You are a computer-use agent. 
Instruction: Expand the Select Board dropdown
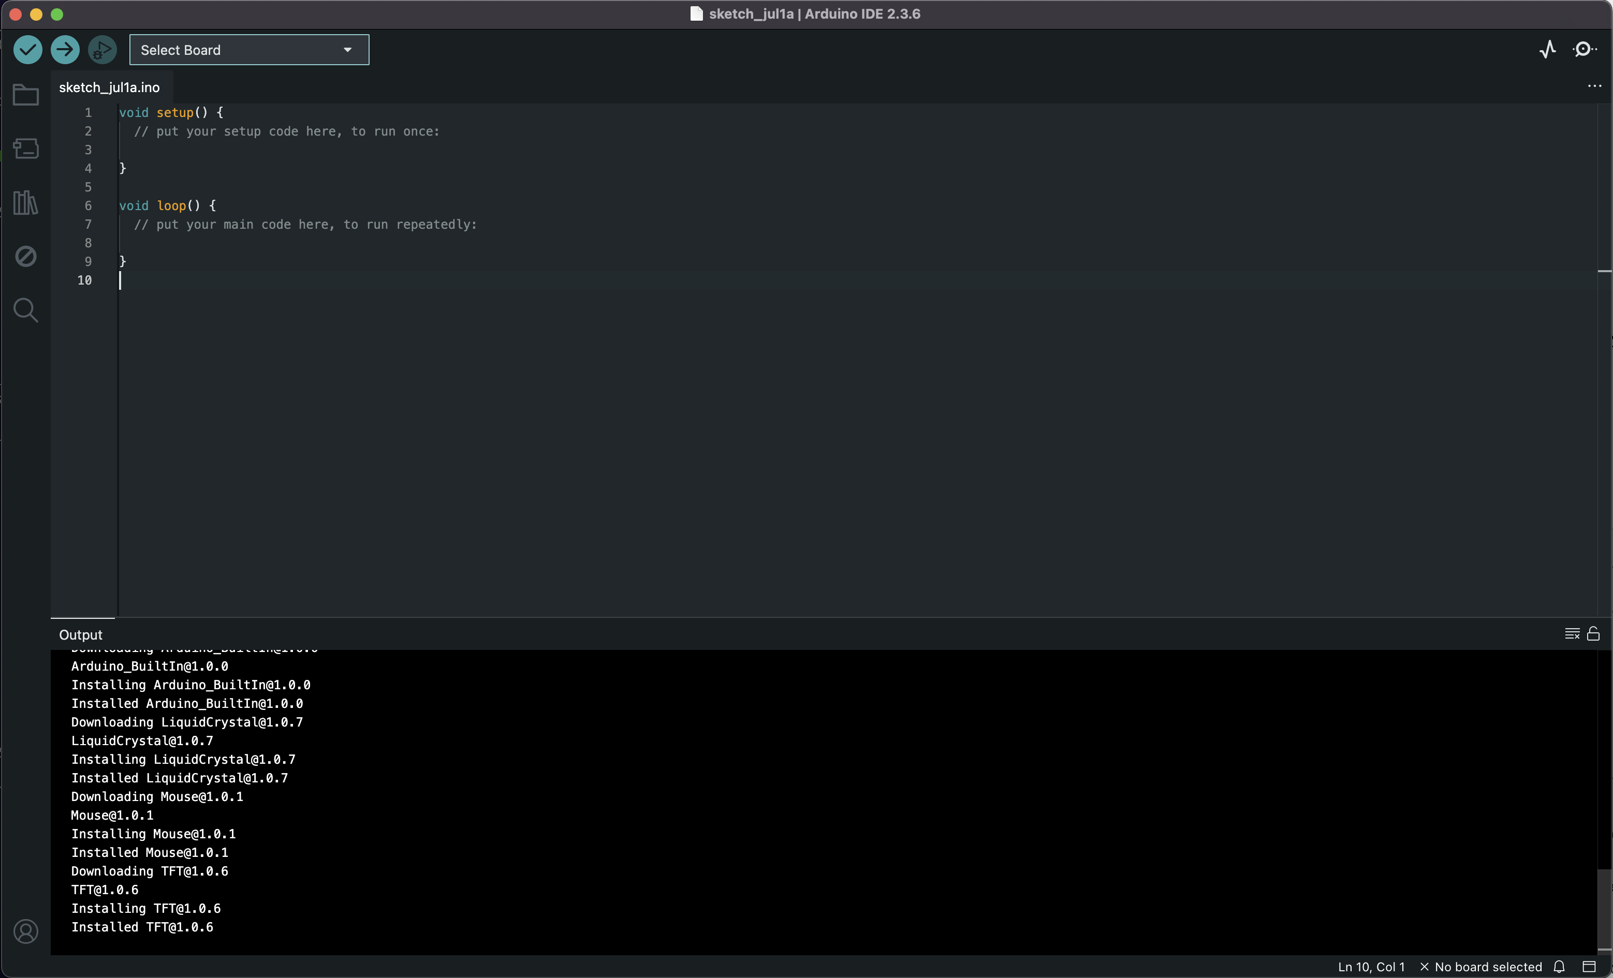click(x=249, y=50)
